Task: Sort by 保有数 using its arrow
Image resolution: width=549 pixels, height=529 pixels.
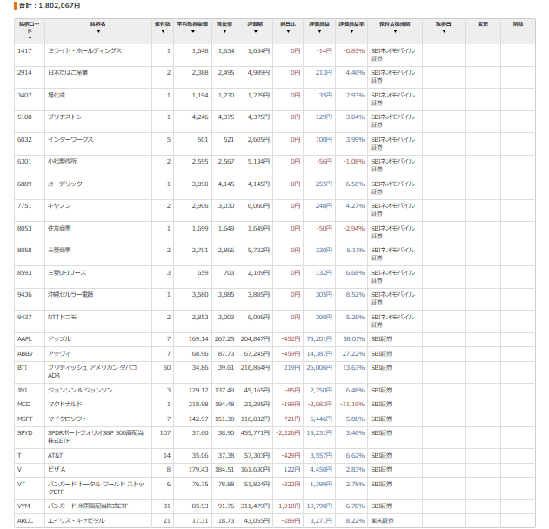Action: point(163,31)
